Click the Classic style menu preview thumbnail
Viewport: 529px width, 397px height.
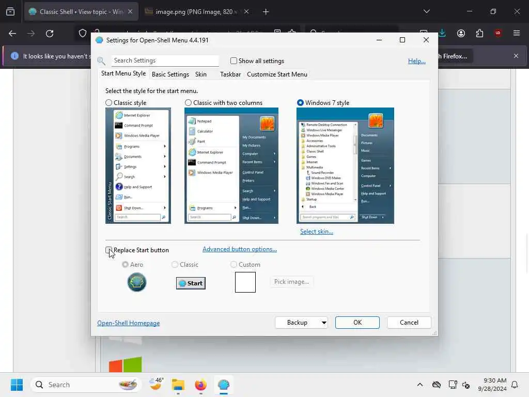[x=138, y=165]
